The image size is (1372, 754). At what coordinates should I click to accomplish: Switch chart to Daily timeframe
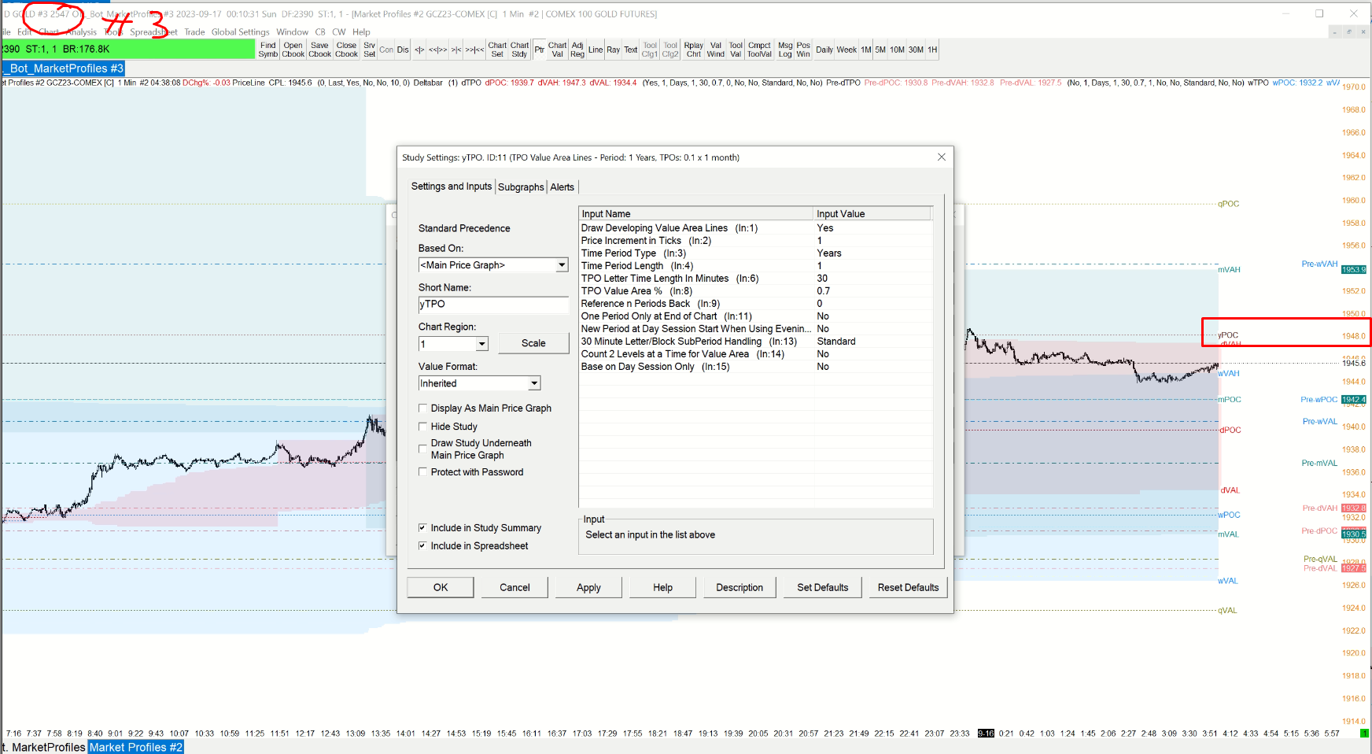point(824,50)
